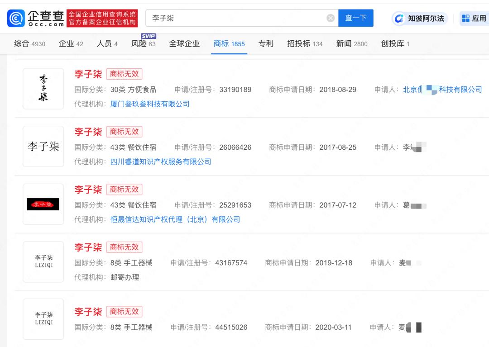Viewport: 489px width, 347px height.
Task: Click the 邮寄办理 agency text
Action: coord(125,277)
